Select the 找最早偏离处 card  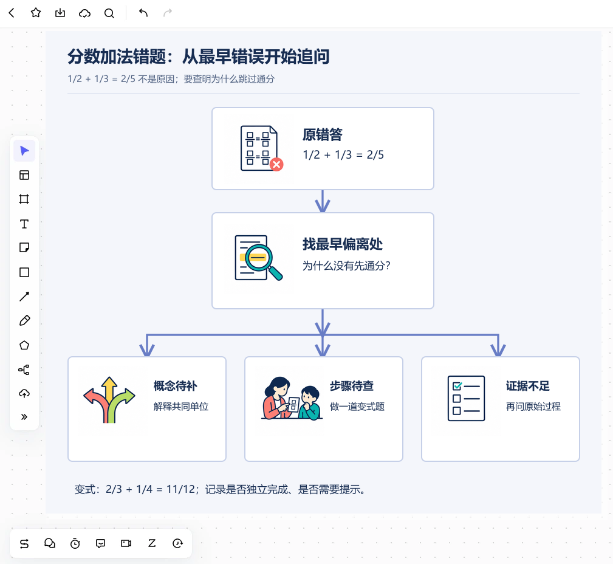point(323,261)
